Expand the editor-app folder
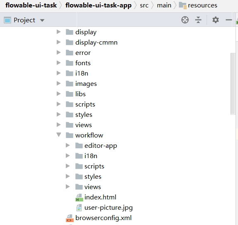 (68, 145)
